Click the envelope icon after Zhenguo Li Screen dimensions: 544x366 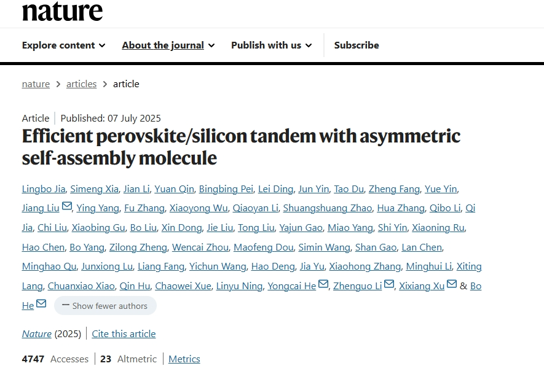[389, 284]
